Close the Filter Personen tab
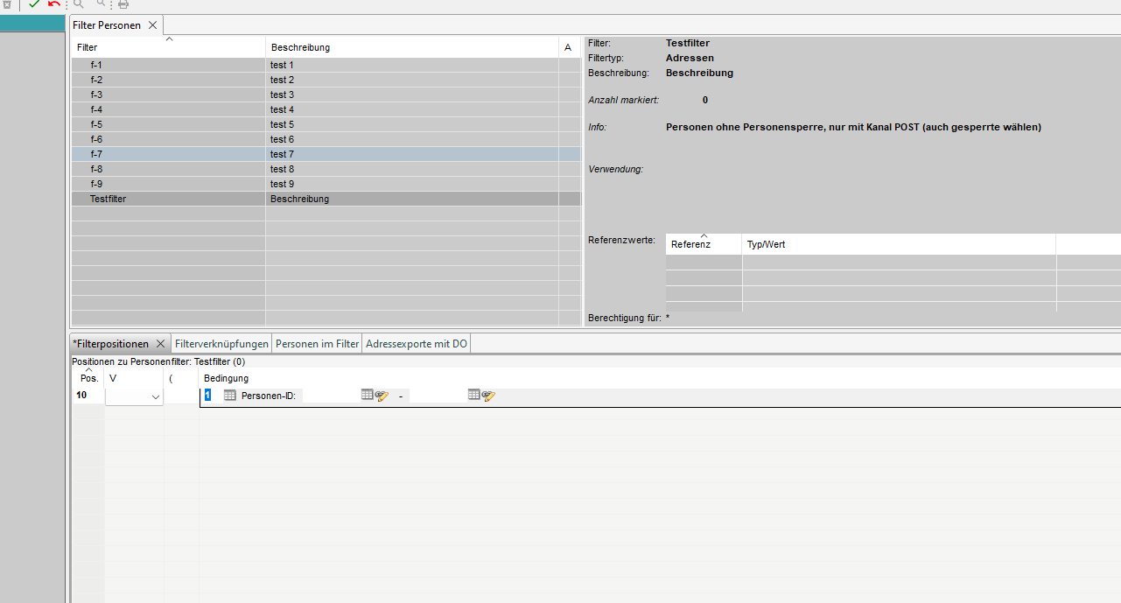This screenshot has width=1121, height=603. [x=152, y=25]
